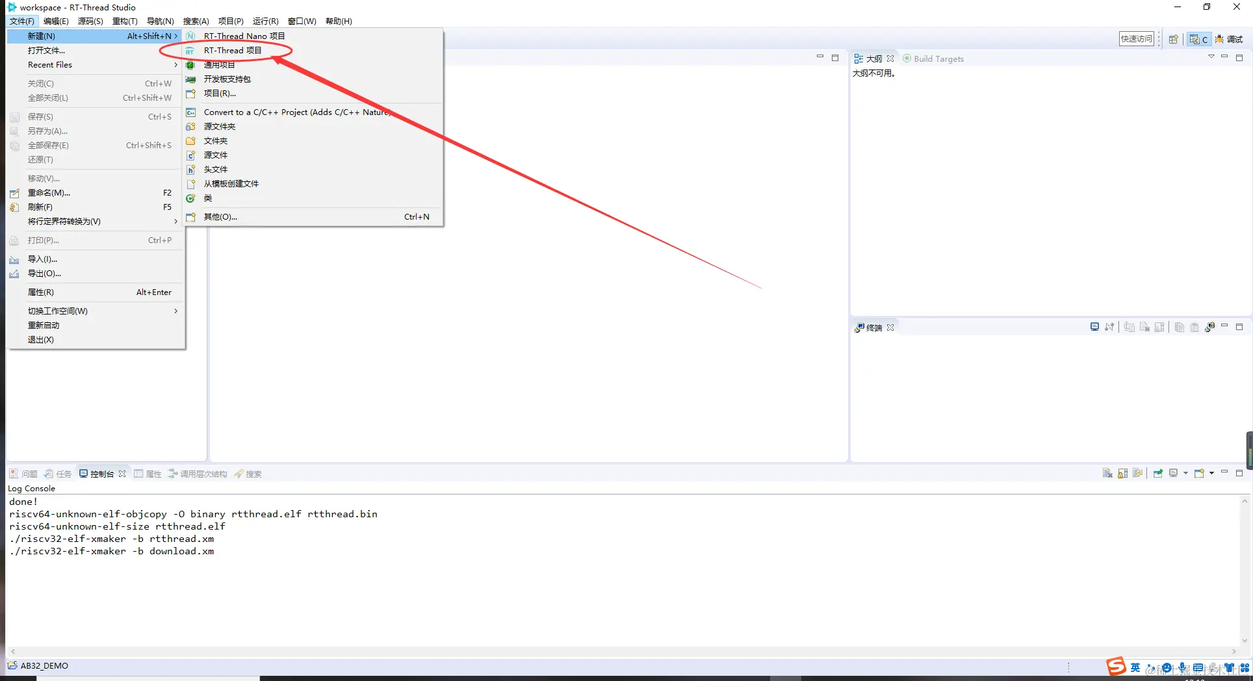Toggle console word wrap icon

tap(1137, 473)
